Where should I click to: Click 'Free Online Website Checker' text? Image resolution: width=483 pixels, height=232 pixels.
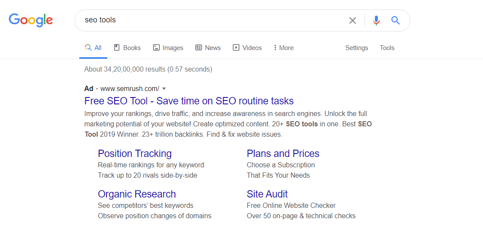point(291,206)
